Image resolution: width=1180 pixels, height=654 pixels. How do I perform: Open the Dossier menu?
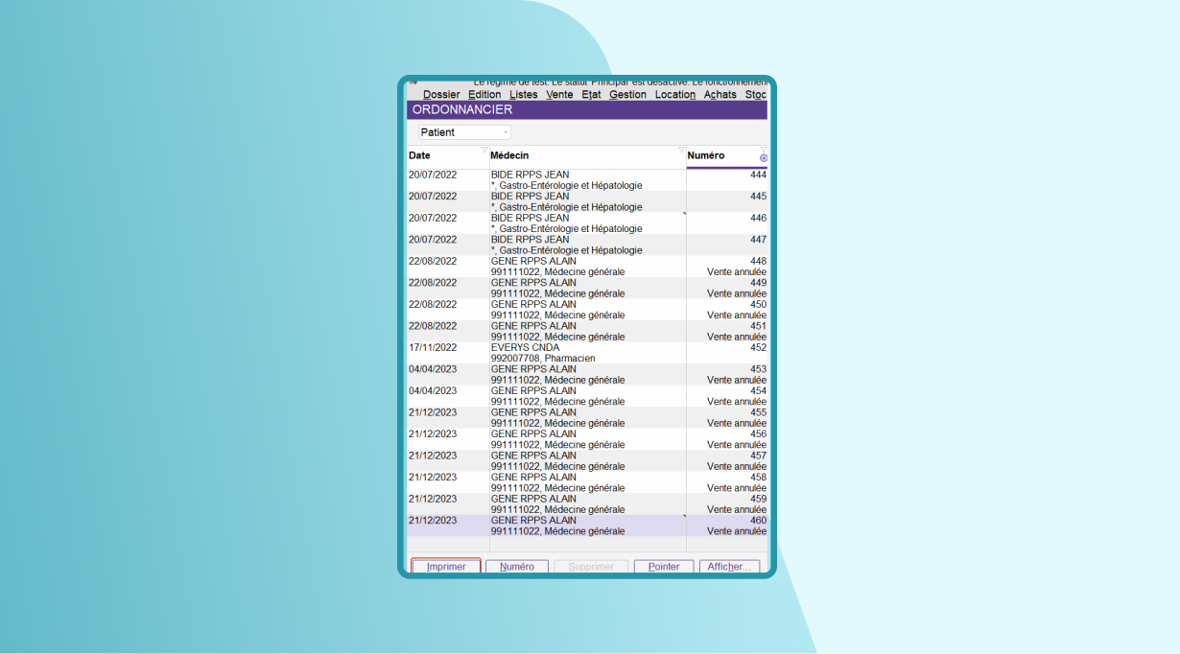[441, 95]
